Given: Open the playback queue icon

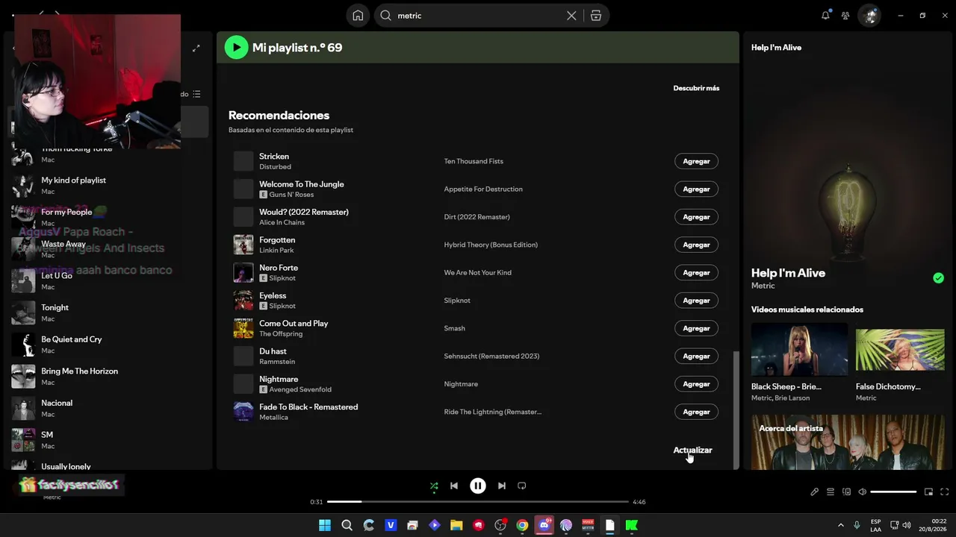Looking at the screenshot, I should 831,492.
